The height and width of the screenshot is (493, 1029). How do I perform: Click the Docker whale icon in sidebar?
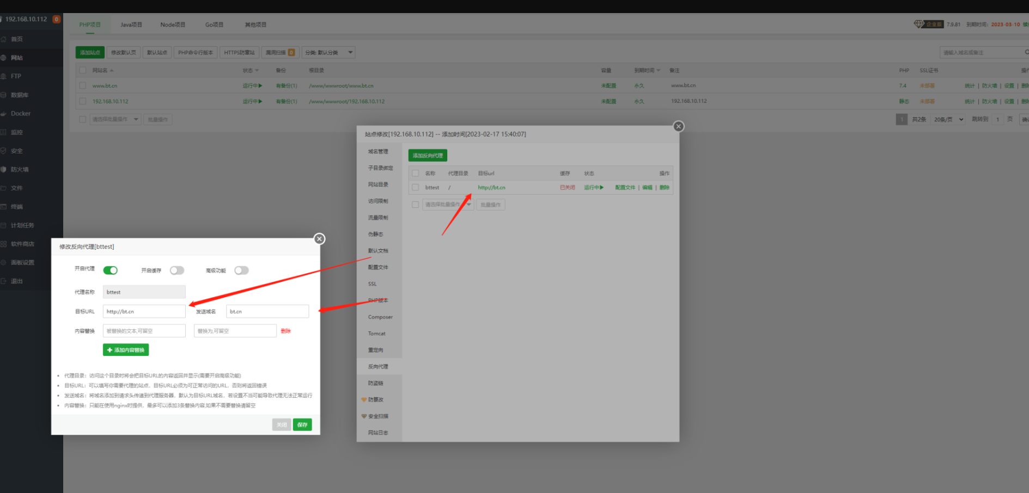pyautogui.click(x=3, y=114)
